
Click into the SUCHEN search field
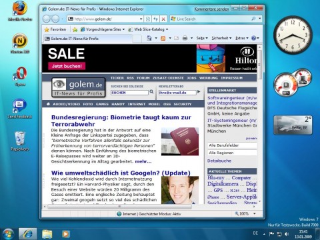click(x=129, y=93)
